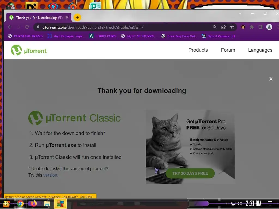
Task: Open the tab search chevron
Action: point(240,14)
